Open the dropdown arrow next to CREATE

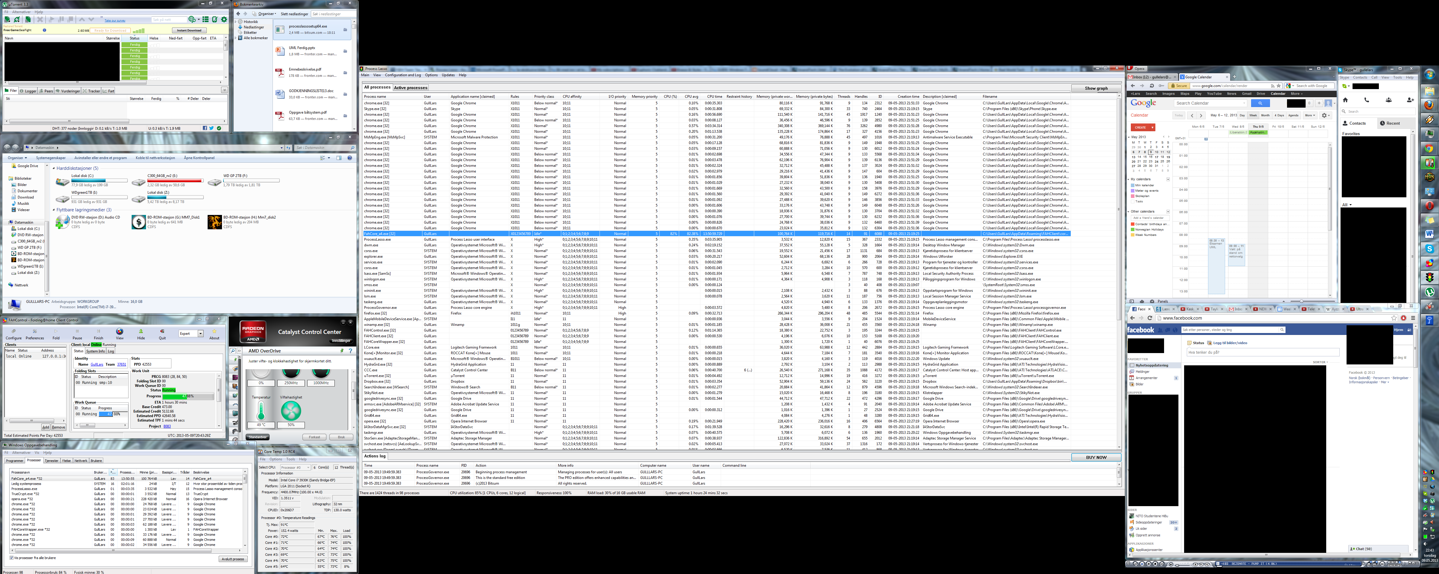tap(1152, 127)
